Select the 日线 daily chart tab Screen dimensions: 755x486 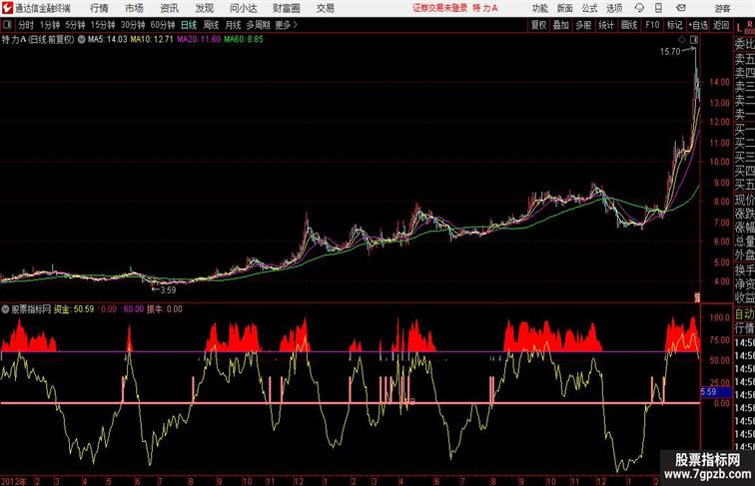(189, 25)
